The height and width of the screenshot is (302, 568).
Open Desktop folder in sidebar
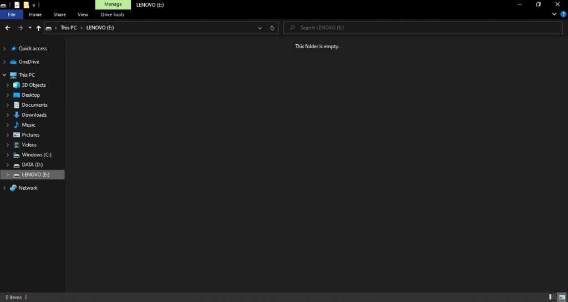(31, 95)
